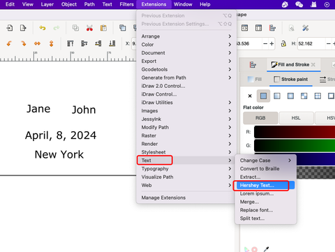Choose Replace font entry

tap(266, 210)
